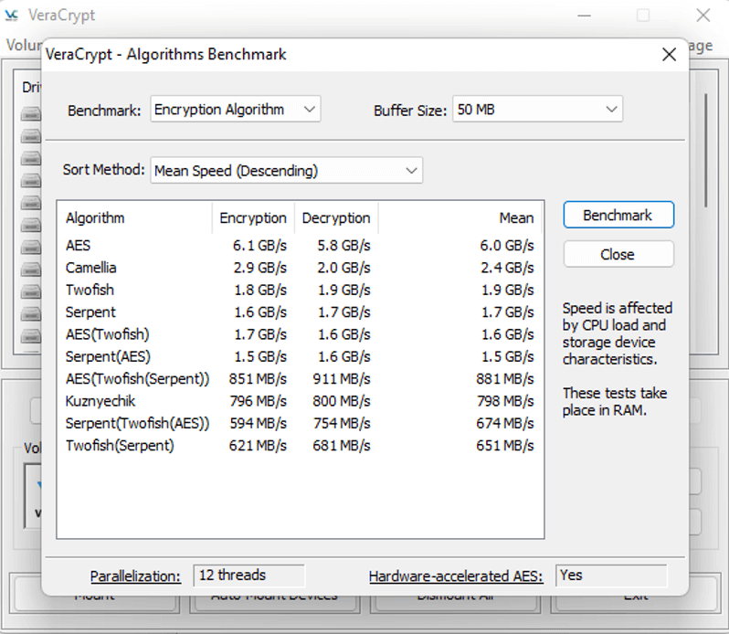Click the first drive icon in the main window

pyautogui.click(x=31, y=113)
